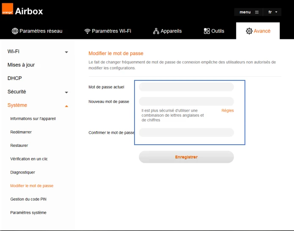Viewport: 294px width, 231px height.
Task: Click the Nouveau mot de passe field
Action: tap(186, 102)
